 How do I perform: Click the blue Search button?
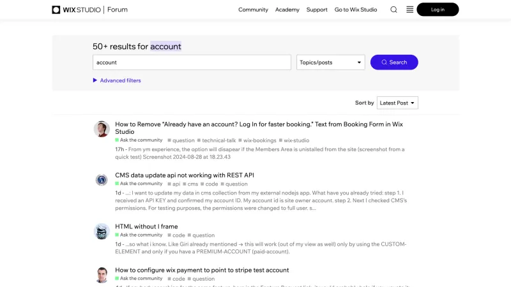(x=394, y=62)
